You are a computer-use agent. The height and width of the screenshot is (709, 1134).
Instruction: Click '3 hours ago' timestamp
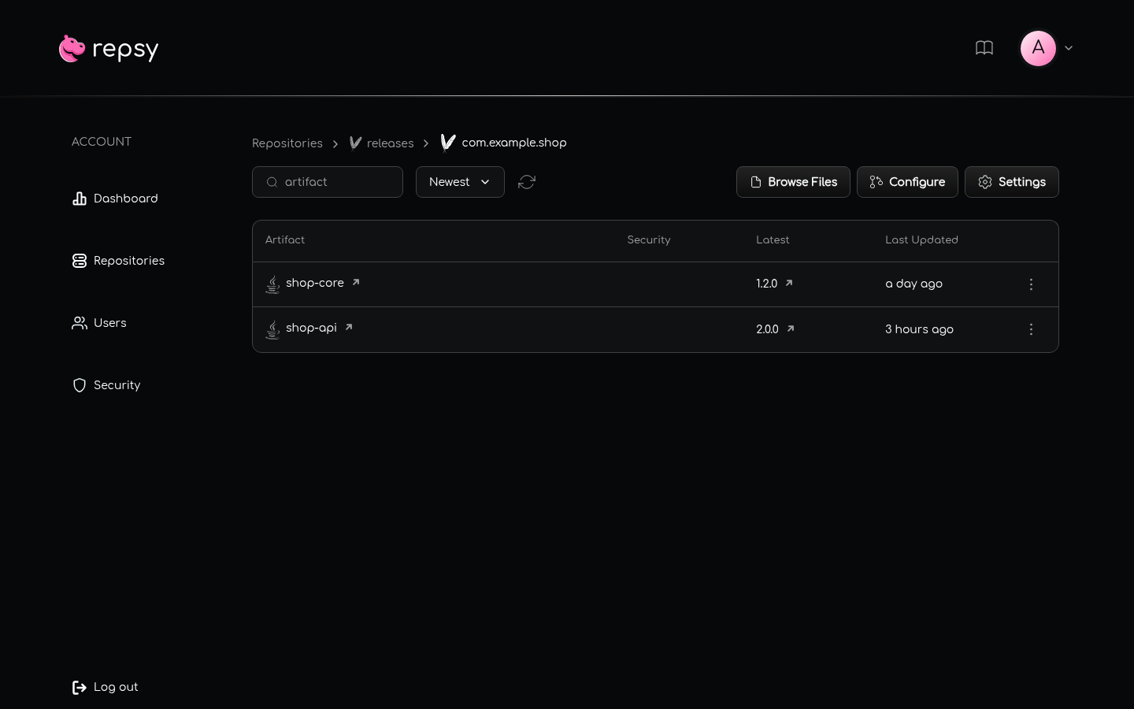click(919, 329)
